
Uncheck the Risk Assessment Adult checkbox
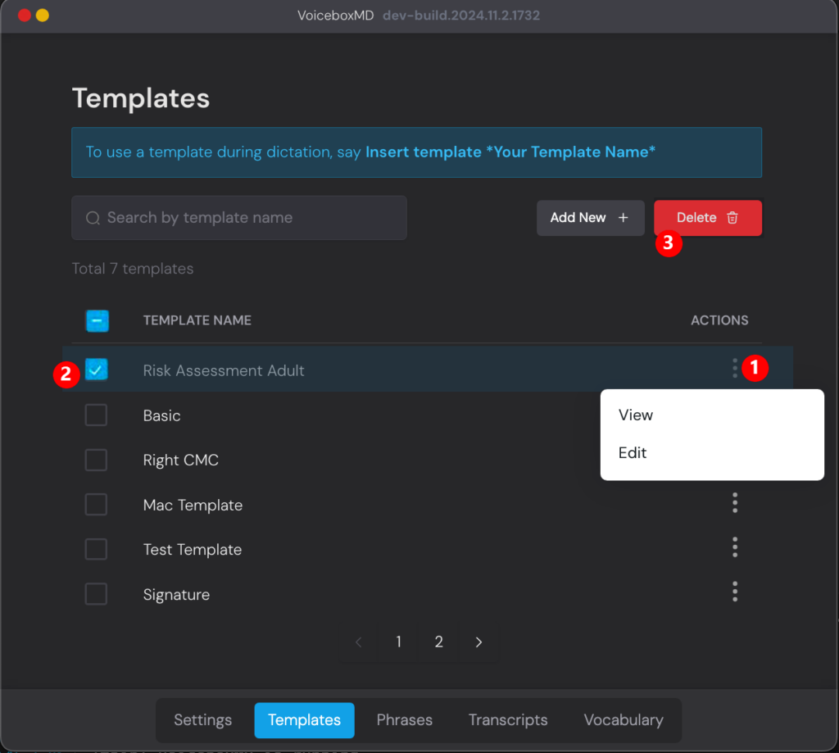[97, 370]
